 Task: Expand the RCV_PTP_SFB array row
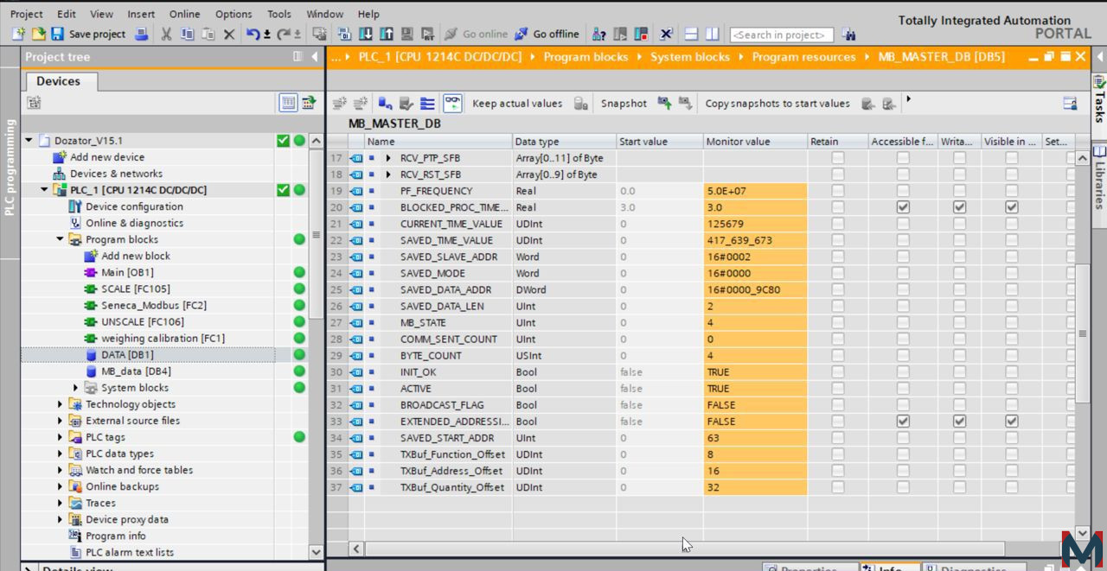(x=388, y=158)
